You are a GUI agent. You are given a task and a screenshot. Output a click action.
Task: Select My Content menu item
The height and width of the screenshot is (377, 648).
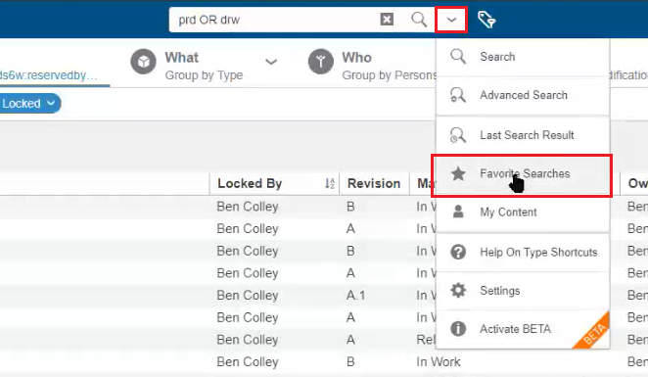[523, 212]
